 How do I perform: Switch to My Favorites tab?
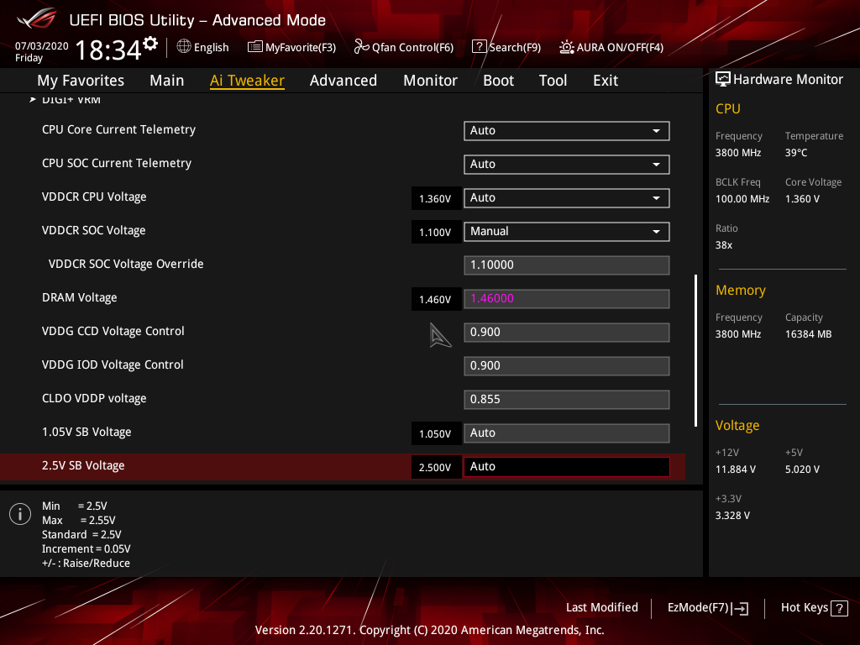(81, 81)
